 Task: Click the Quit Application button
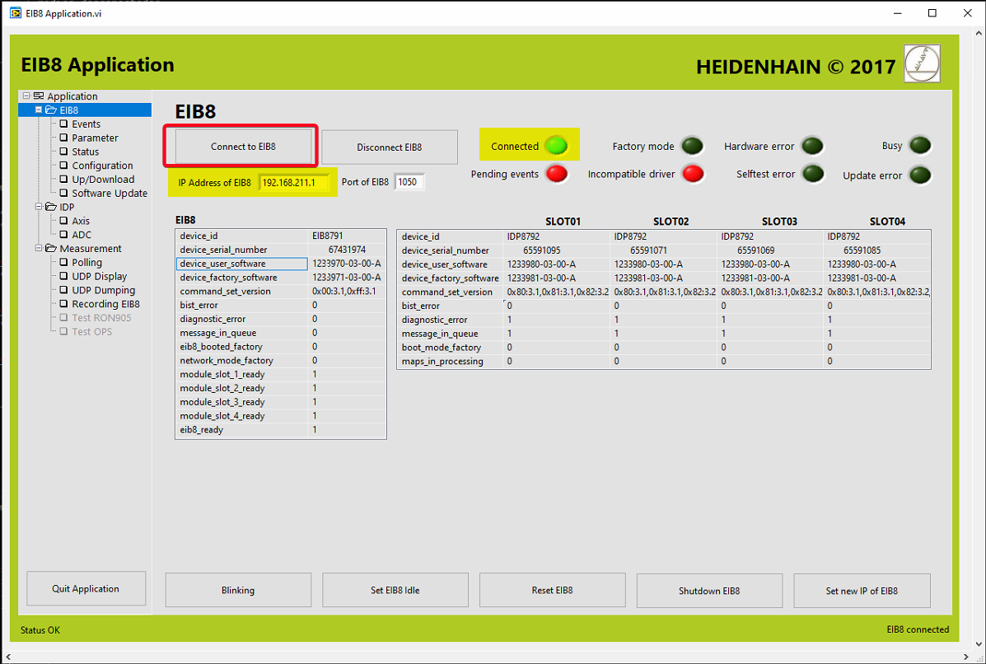coord(86,588)
